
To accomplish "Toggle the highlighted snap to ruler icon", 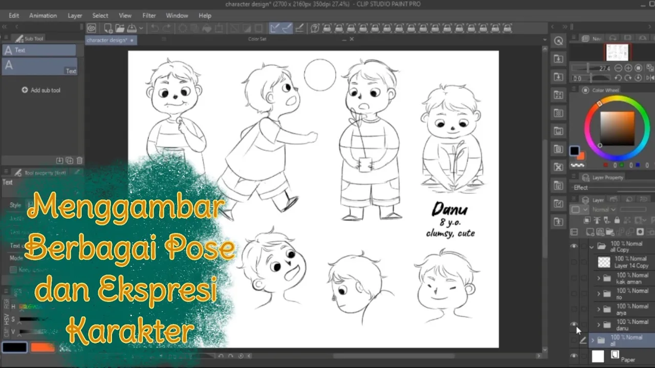I will click(275, 28).
